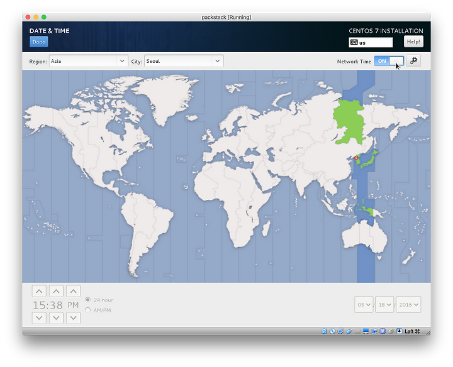
Task: Open the month dropdown showing 05
Action: [364, 305]
